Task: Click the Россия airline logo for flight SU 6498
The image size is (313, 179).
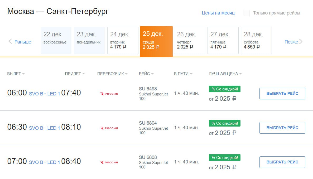Action: click(109, 94)
